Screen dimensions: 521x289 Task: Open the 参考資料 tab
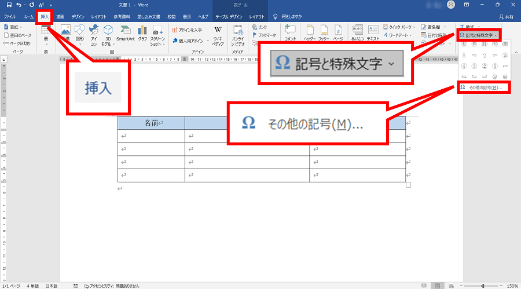(x=122, y=17)
